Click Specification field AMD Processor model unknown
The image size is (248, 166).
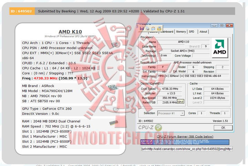coord(193,63)
